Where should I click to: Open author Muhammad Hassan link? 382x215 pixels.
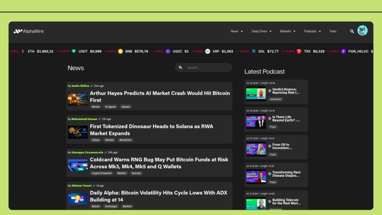point(84,119)
